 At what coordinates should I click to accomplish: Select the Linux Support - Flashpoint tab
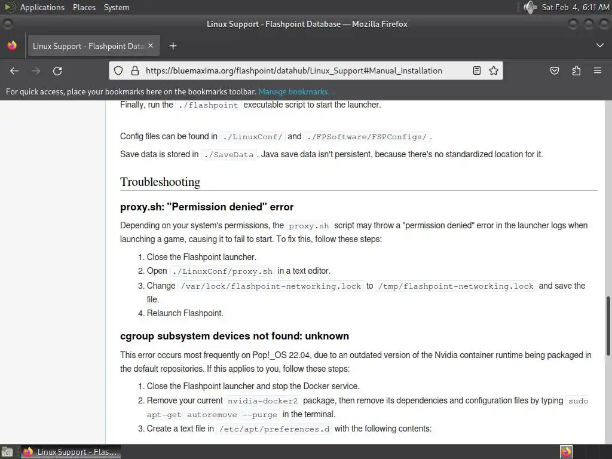pos(93,46)
